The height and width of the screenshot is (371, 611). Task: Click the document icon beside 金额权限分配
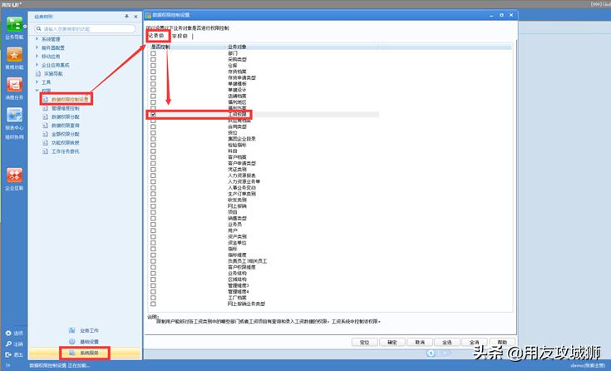46,134
